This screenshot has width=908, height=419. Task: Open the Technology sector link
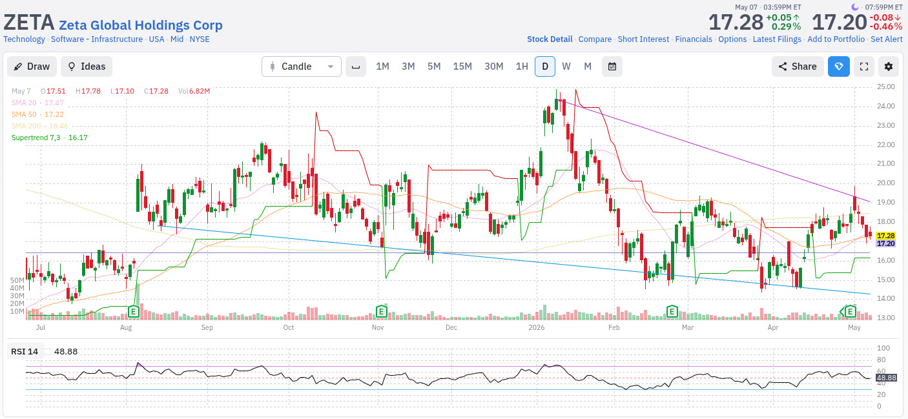(x=24, y=39)
